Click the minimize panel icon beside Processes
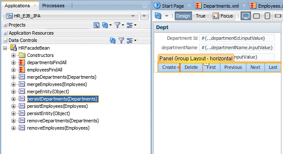Viewport: 283px width, 154px height. (x=145, y=6)
